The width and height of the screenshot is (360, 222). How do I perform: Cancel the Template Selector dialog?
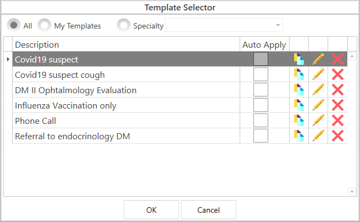(x=208, y=210)
